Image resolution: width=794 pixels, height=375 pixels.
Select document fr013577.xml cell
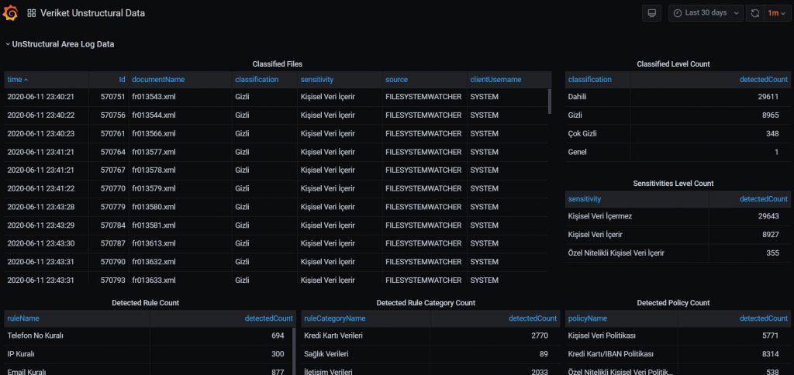(154, 152)
